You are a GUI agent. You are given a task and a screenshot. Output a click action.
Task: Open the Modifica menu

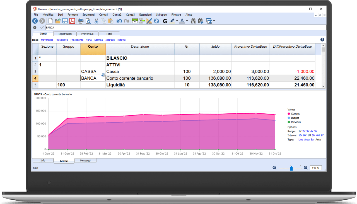pos(48,14)
